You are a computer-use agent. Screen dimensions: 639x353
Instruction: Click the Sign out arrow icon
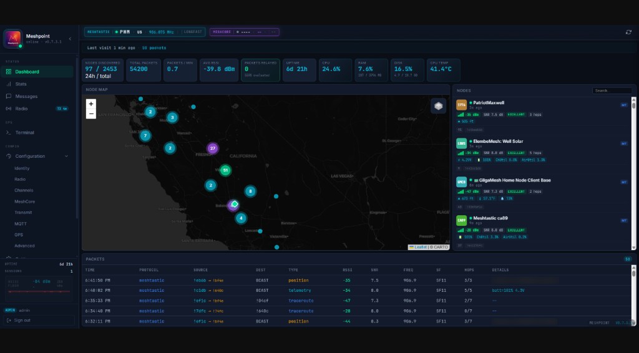tap(9, 321)
